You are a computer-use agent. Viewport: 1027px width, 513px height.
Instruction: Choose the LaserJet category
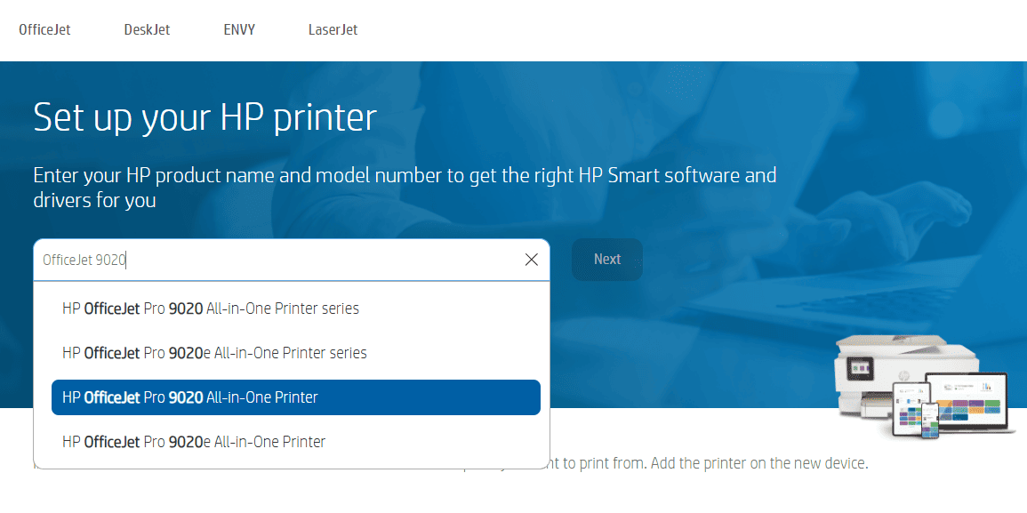pos(333,28)
